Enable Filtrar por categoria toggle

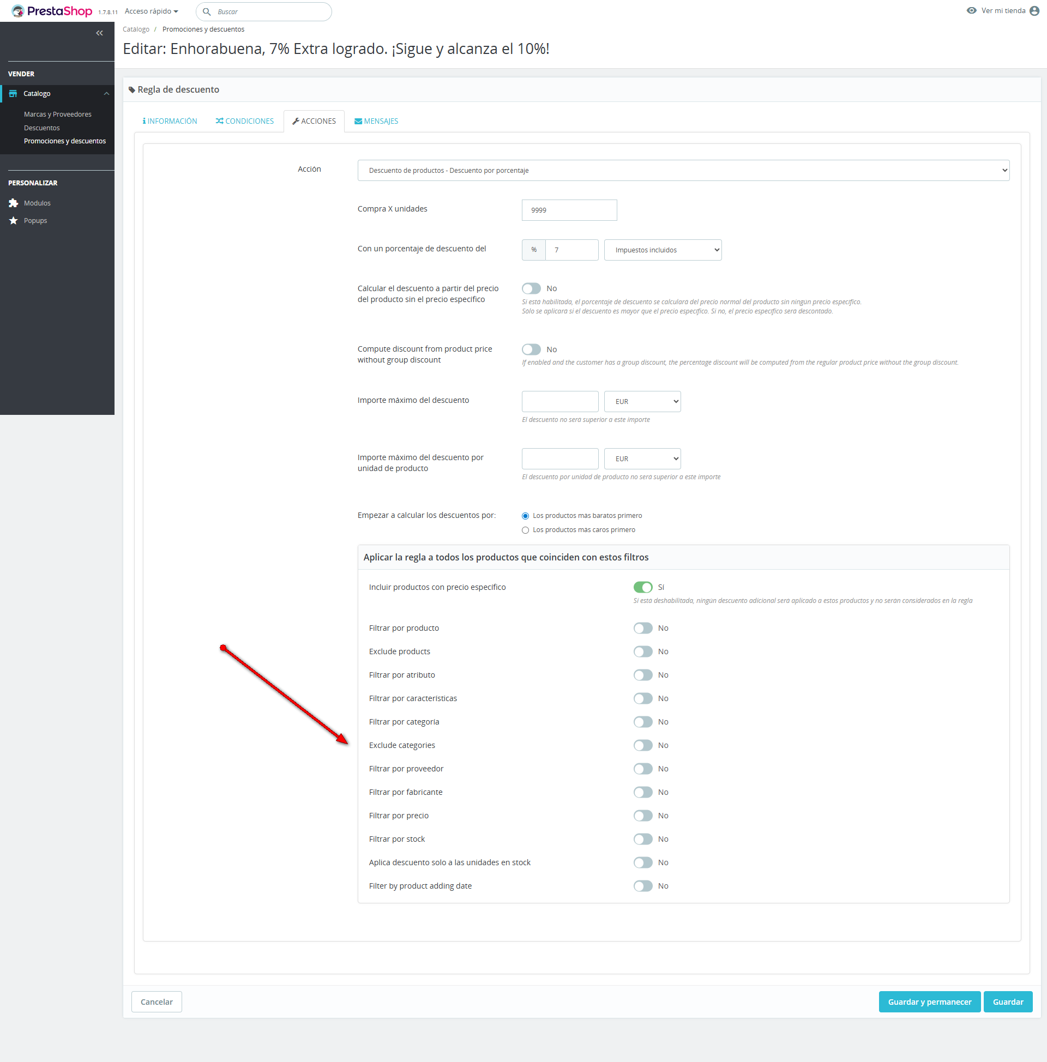point(642,722)
